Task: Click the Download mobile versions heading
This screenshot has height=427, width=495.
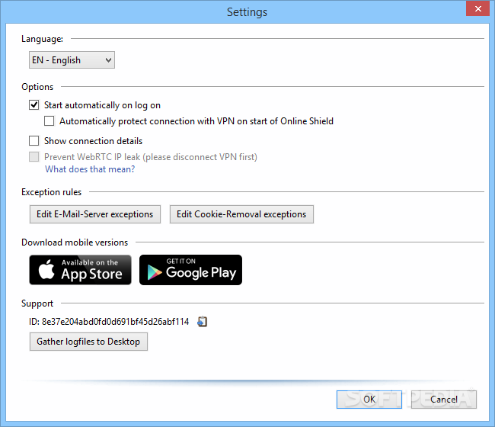Action: [75, 242]
